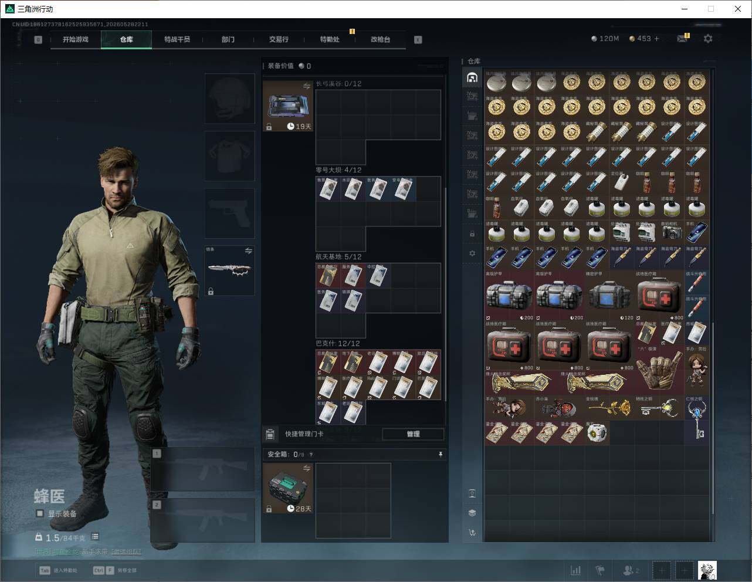Viewport: 752px width, 582px height.
Task: Click the 快捷管理门卡 card icon
Action: tap(270, 434)
